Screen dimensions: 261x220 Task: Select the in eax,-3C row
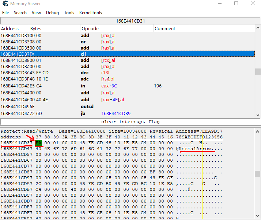click(128, 86)
